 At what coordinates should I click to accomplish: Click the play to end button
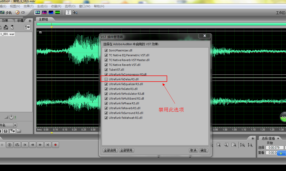pyautogui.click(x=10, y=145)
